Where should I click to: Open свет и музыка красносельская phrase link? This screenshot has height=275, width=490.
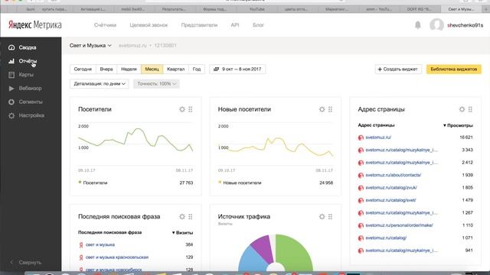[x=117, y=257]
